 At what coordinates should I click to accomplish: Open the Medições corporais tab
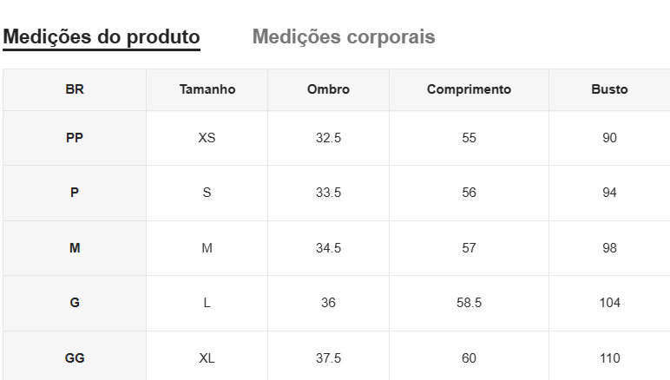pyautogui.click(x=344, y=37)
